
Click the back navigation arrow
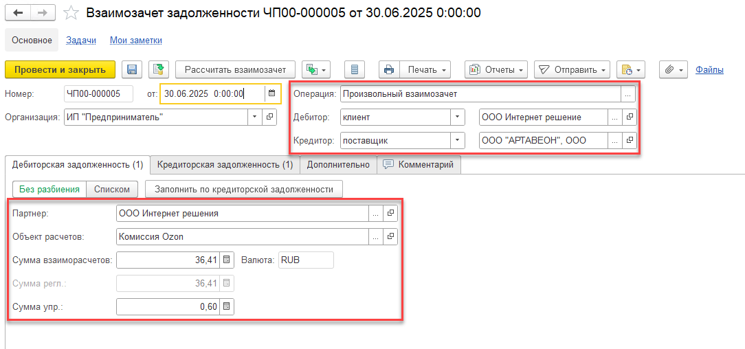19,13
